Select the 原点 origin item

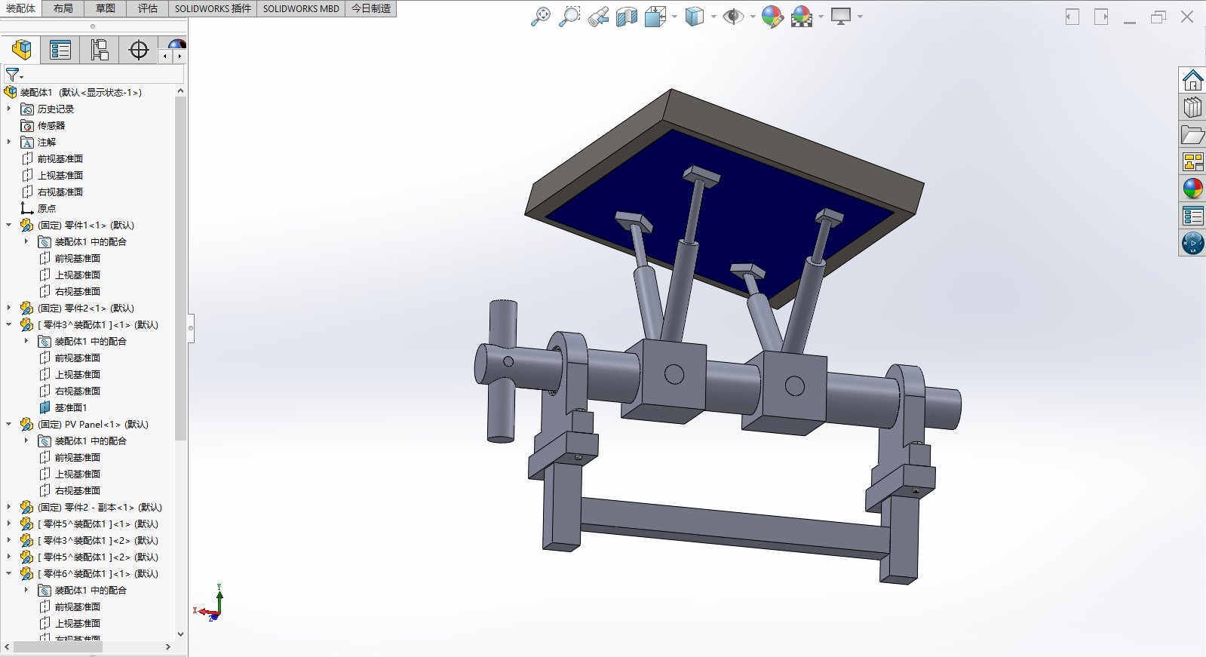(x=38, y=208)
